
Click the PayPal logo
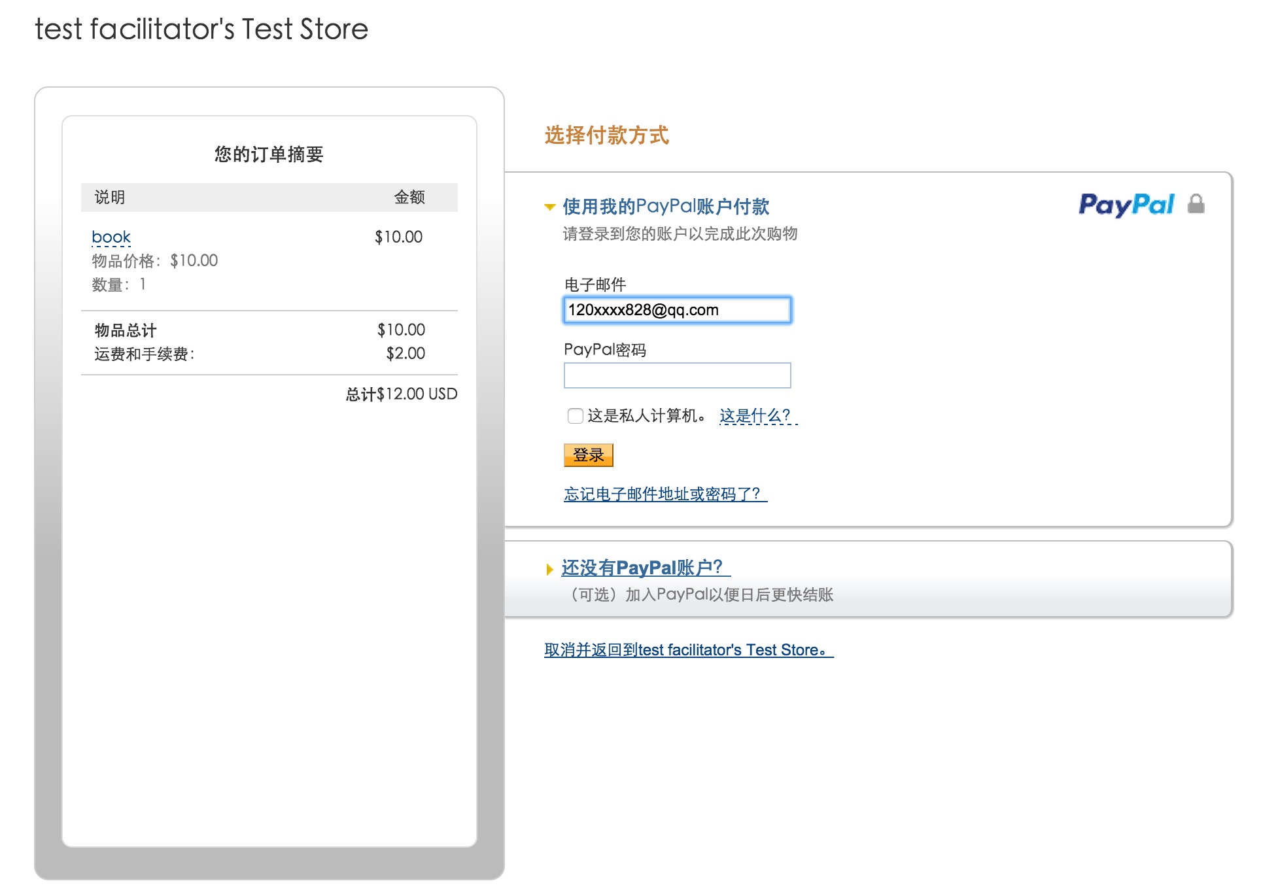[1126, 205]
